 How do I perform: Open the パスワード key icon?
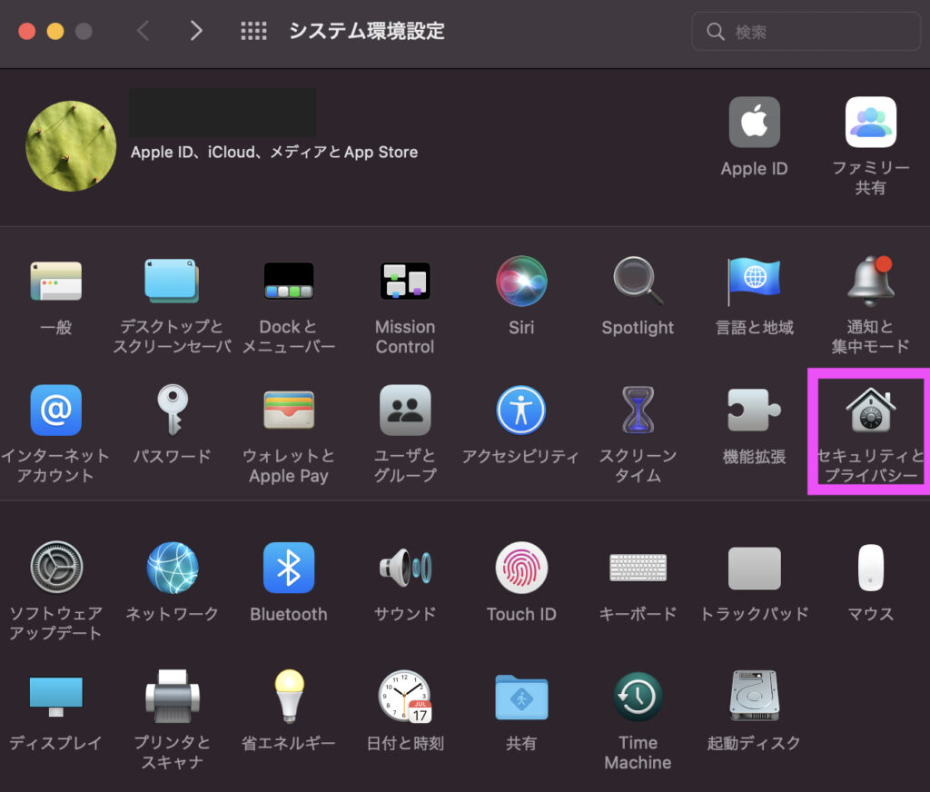tap(172, 410)
